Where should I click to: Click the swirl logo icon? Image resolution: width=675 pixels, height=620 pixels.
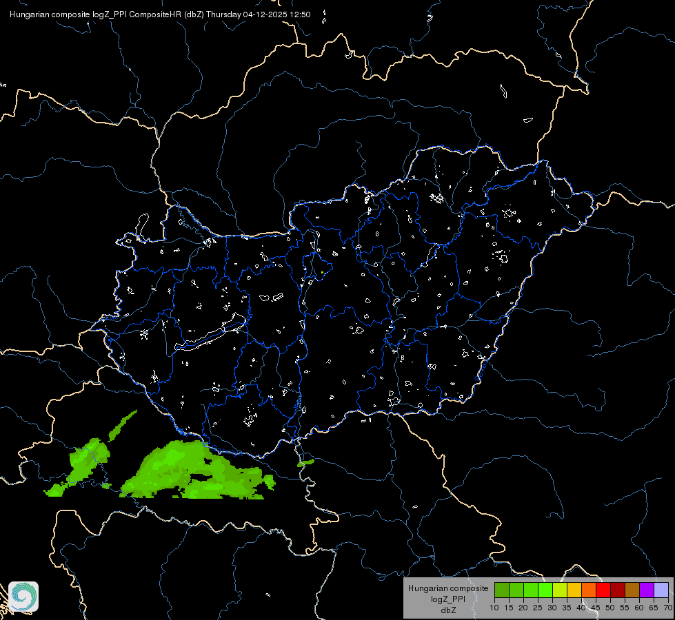point(23,597)
